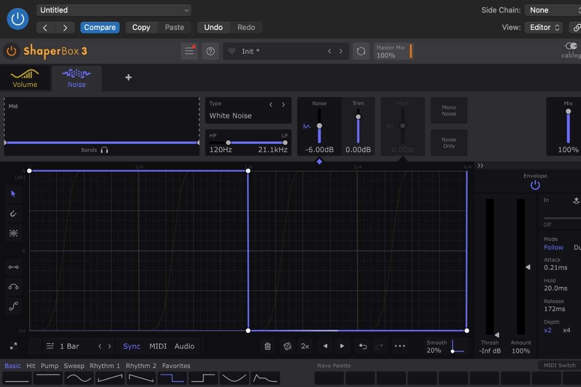
Task: Go to previous preset in plugin header
Action: 45,28
